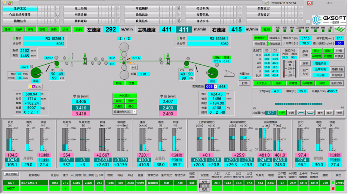This screenshot has width=348, height=194.
Task: Open the 参数设定 menu page
Action: pos(264,9)
